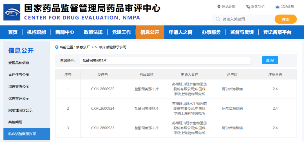Open 受理品种信息 in the sidebar
The height and width of the screenshot is (142, 304).
(x=19, y=63)
